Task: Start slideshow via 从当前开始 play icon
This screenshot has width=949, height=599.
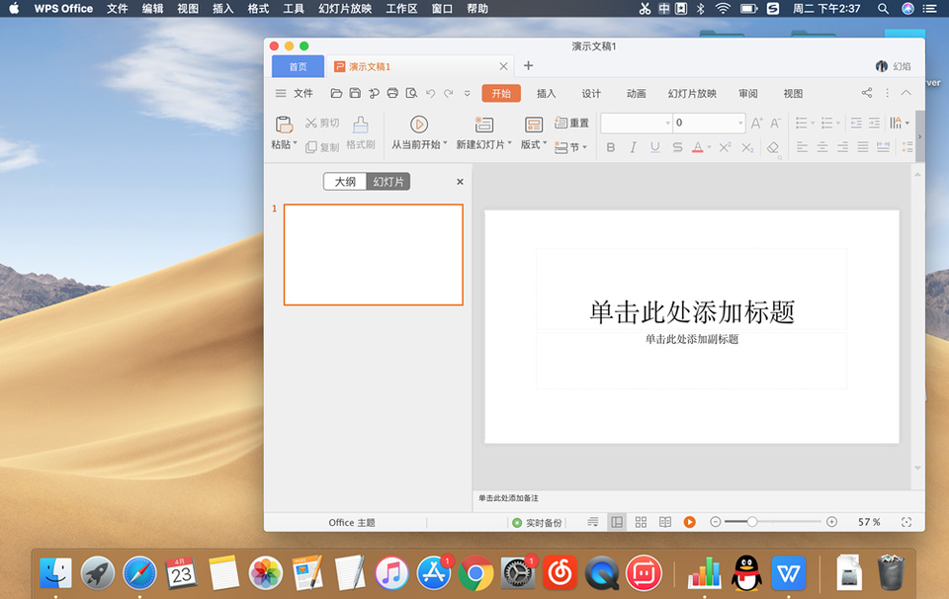Action: (419, 125)
